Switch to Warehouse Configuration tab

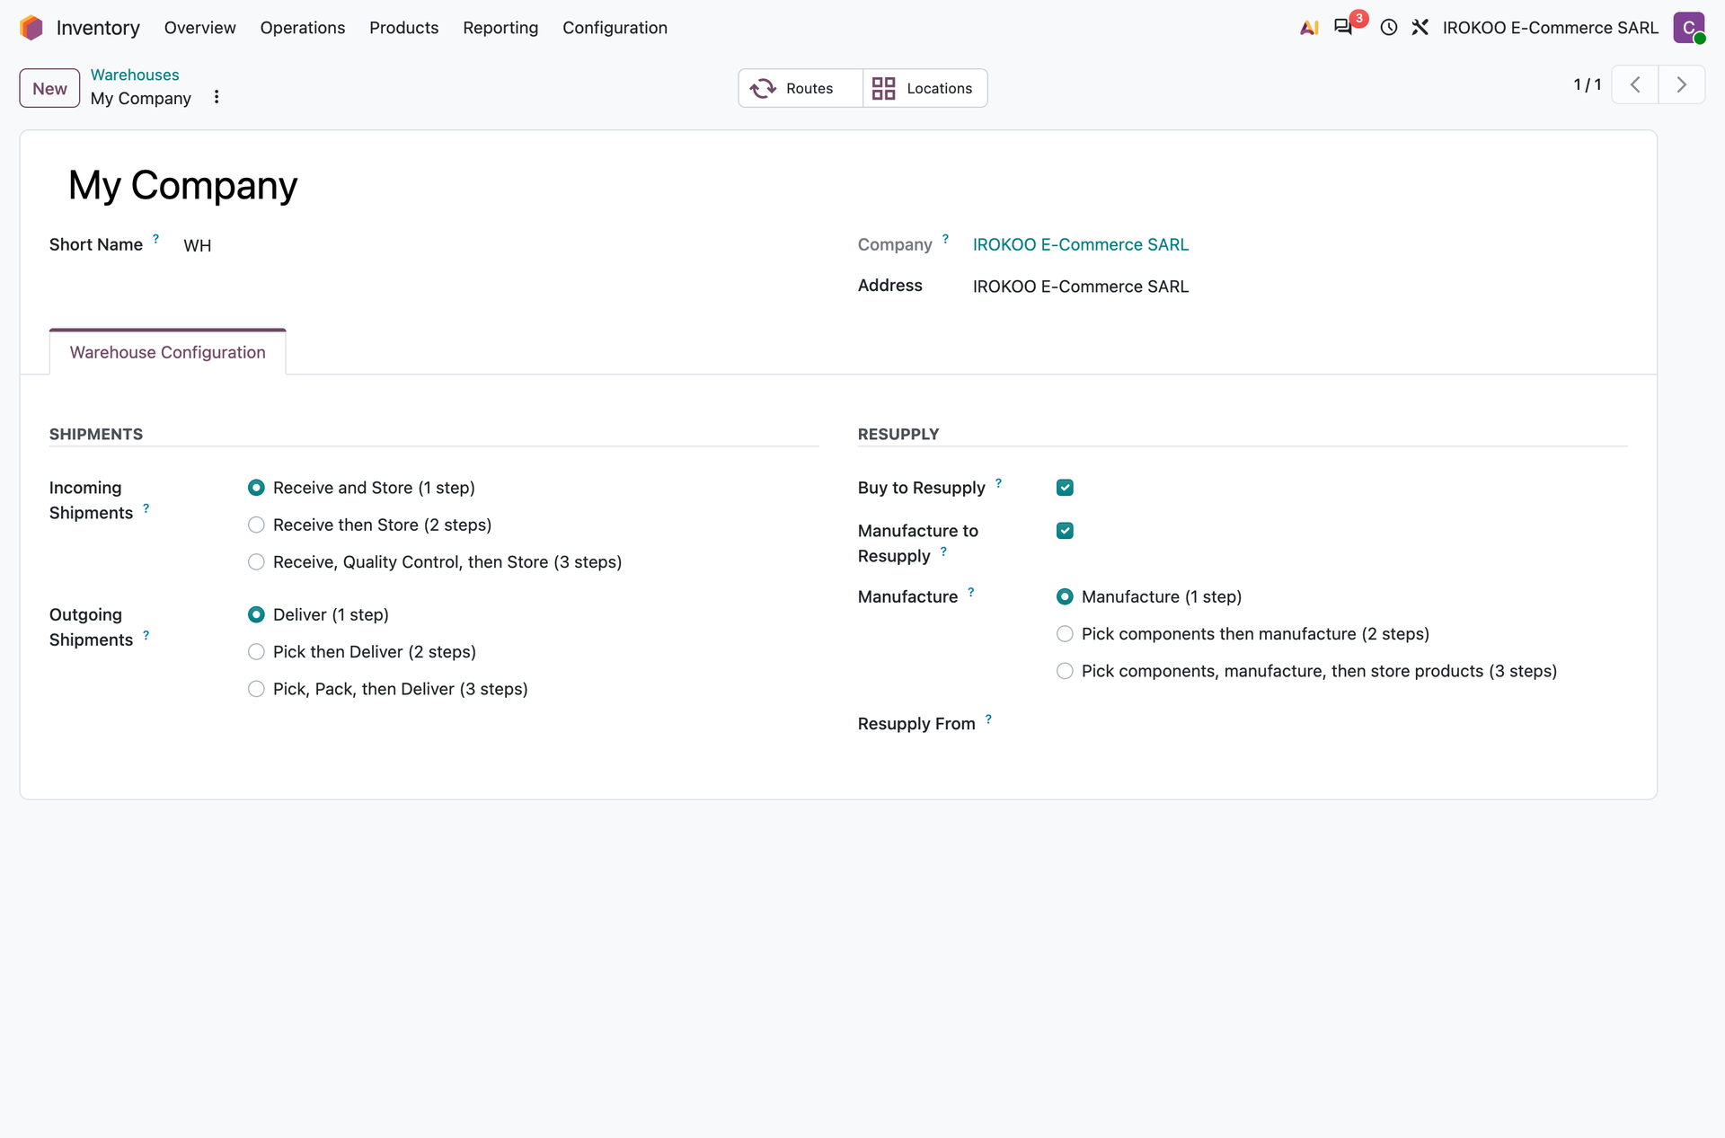[168, 352]
